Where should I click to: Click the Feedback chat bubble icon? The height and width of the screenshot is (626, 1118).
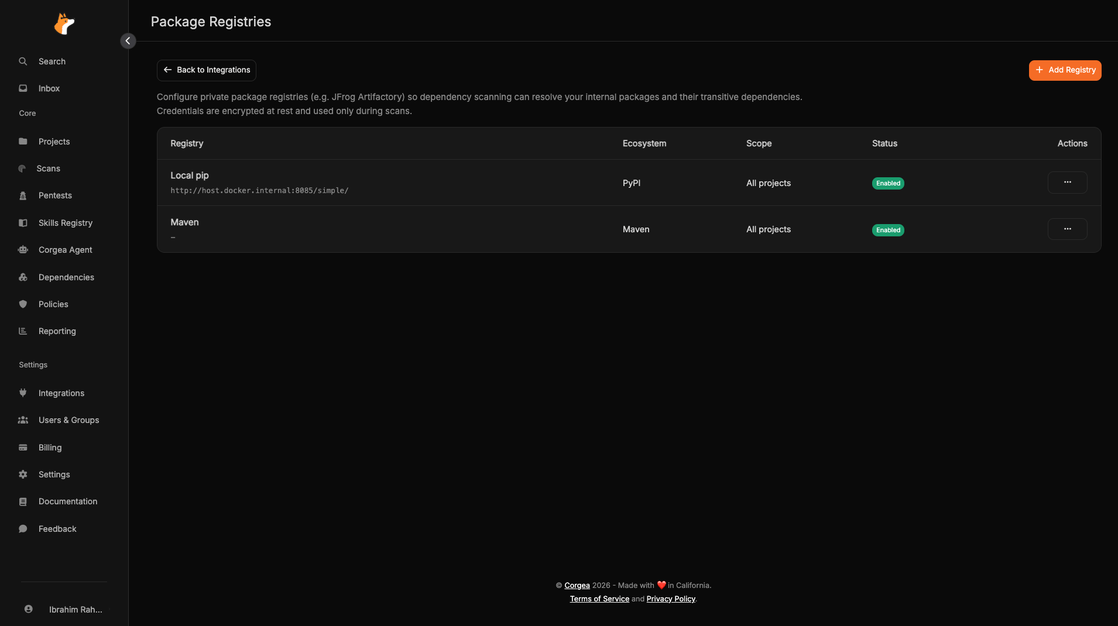(x=23, y=529)
